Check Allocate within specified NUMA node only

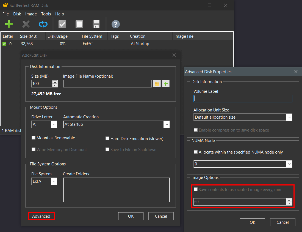click(195, 152)
